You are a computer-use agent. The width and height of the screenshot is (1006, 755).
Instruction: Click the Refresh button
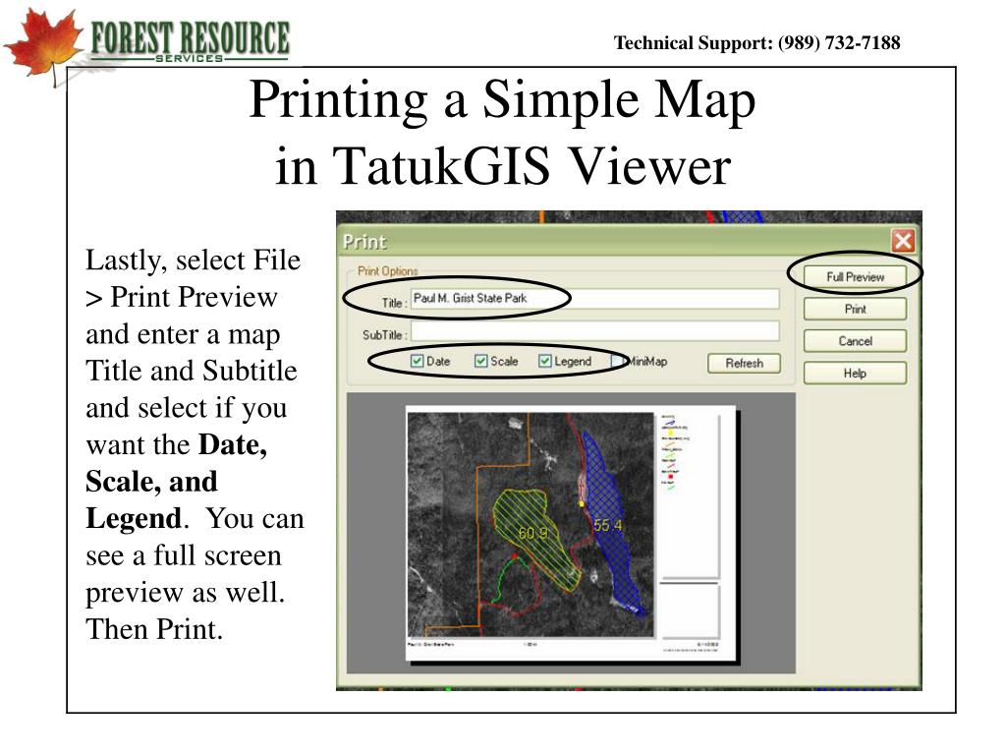coord(745,363)
